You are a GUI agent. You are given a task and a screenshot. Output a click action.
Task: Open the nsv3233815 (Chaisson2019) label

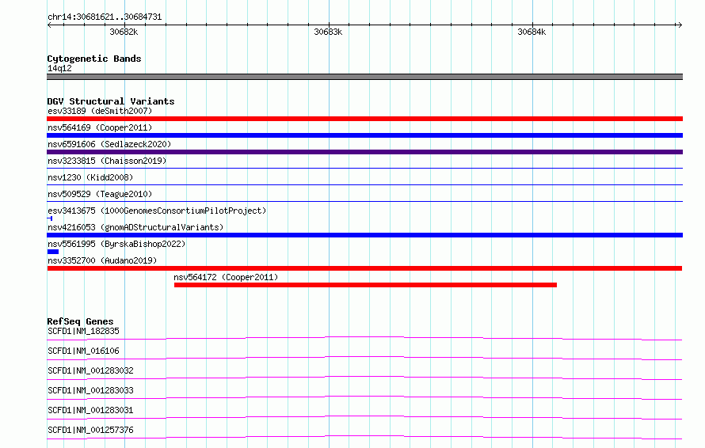coord(107,161)
